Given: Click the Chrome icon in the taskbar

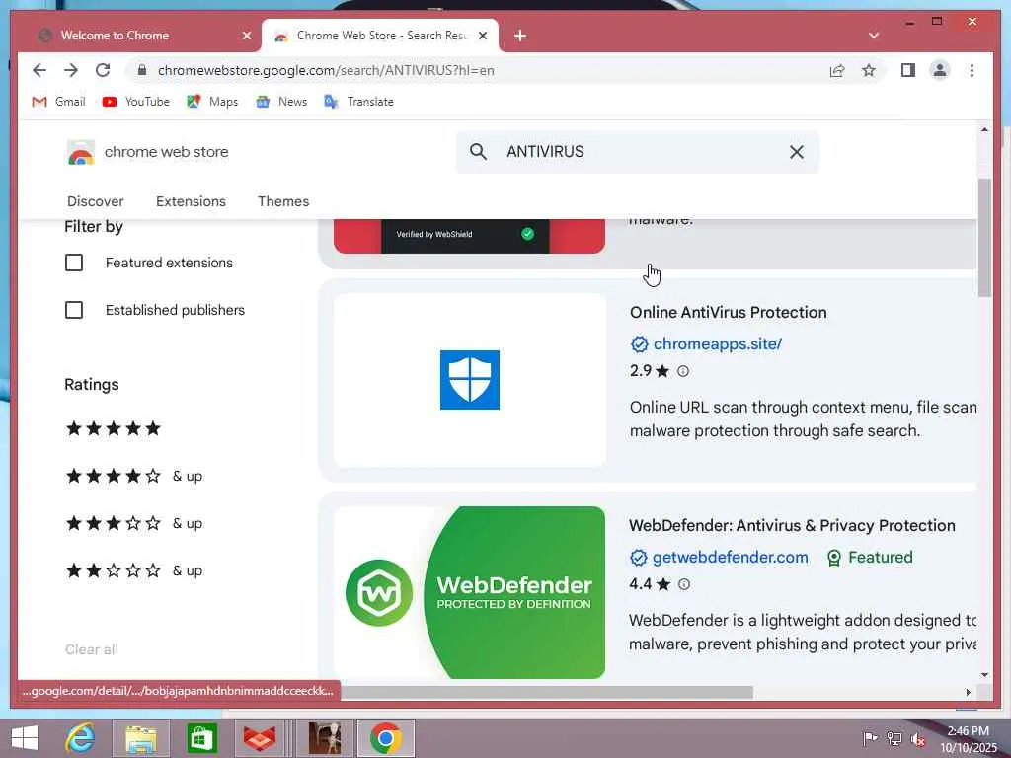Looking at the screenshot, I should click(386, 738).
